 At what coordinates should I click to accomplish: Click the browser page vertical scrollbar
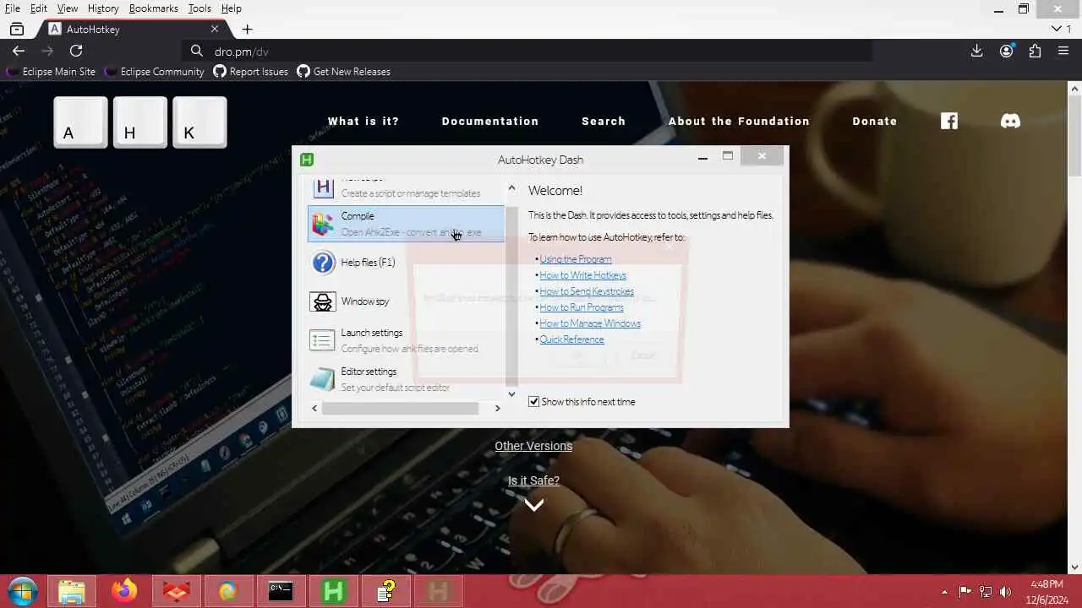point(1075,135)
